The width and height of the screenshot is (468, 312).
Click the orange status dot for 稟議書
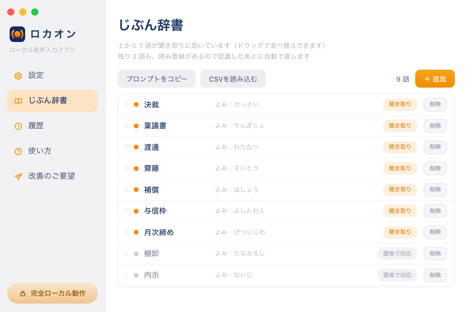136,126
